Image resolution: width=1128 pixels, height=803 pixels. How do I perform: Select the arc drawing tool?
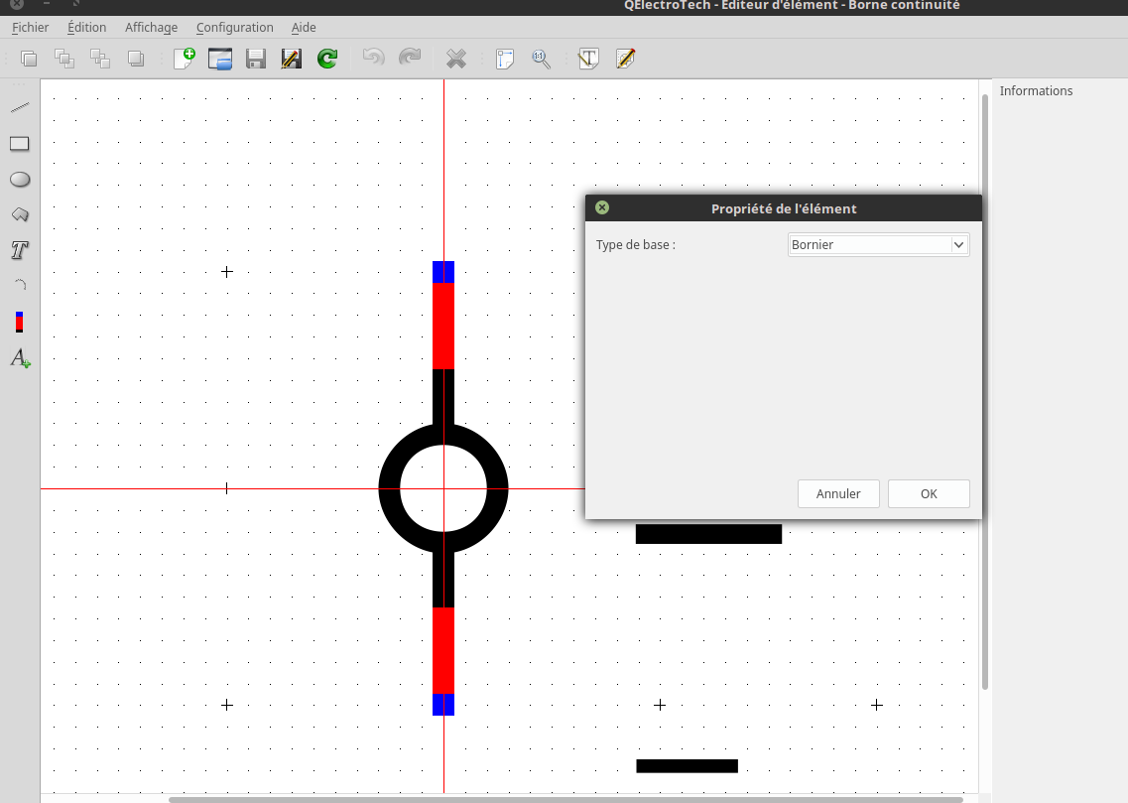click(20, 286)
